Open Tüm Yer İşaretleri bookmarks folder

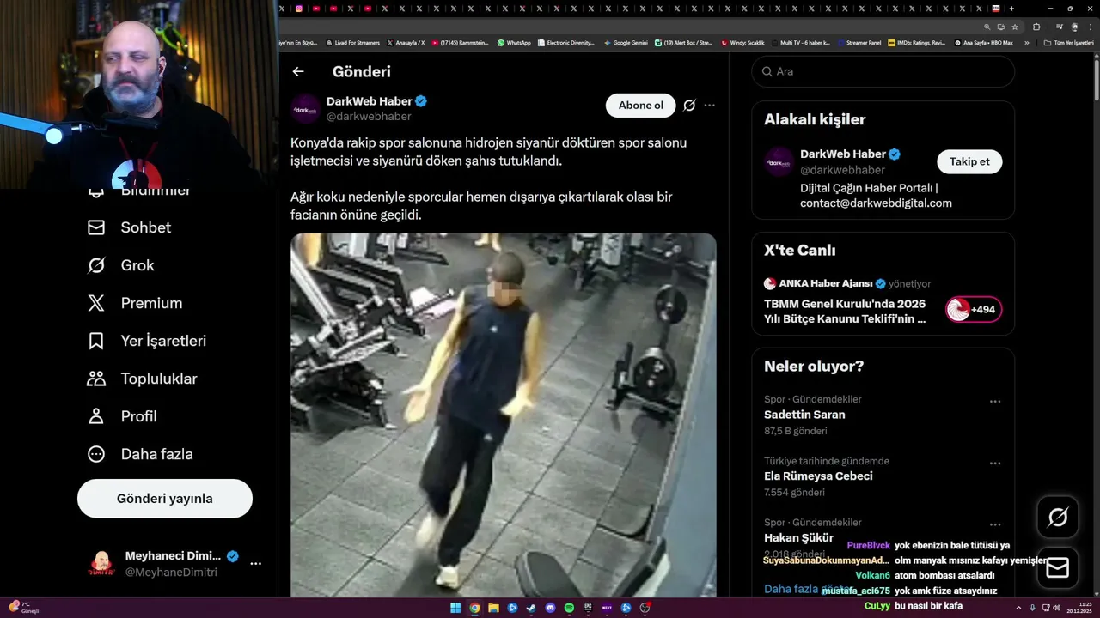(x=1068, y=42)
